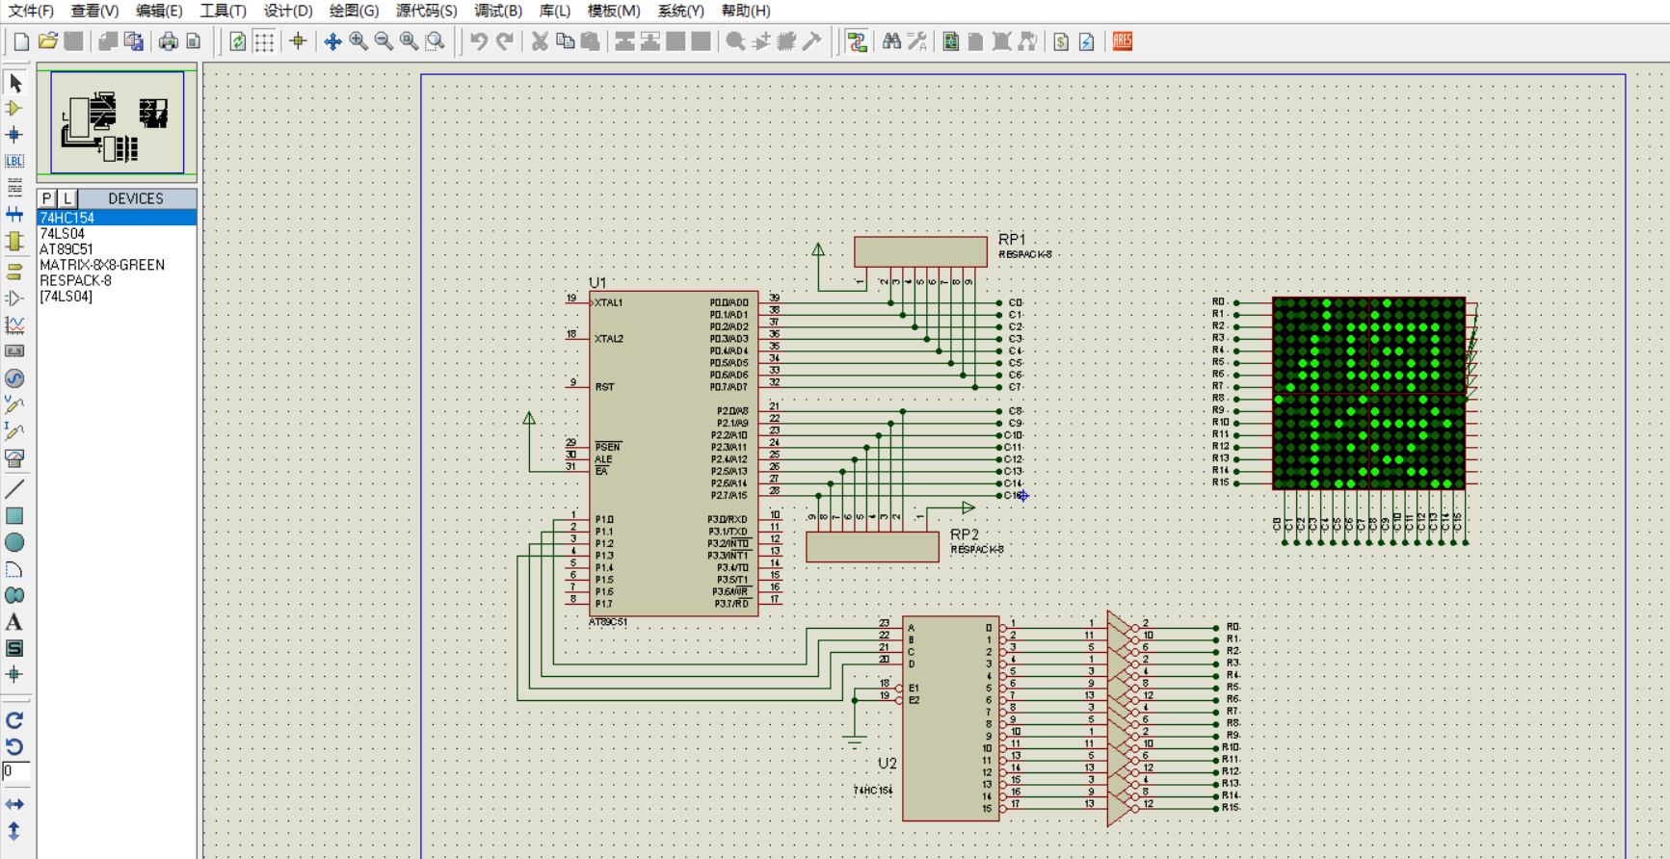Click the P pick devices button
This screenshot has width=1670, height=859.
tap(46, 198)
